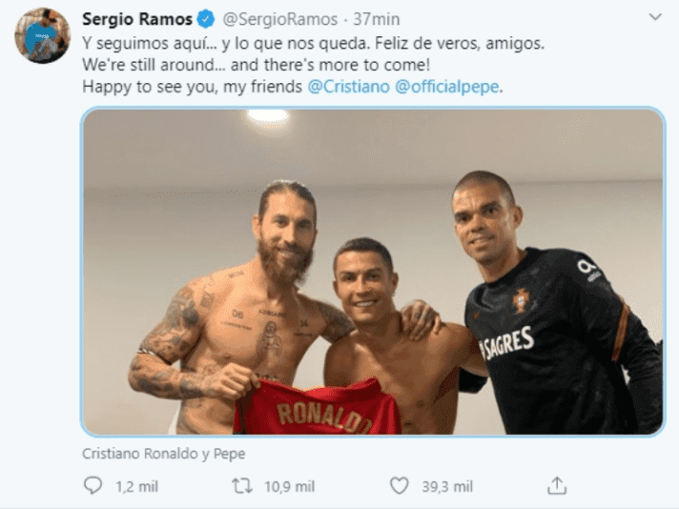Open the share upload icon
Viewport: 679px width, 509px height.
tap(557, 485)
